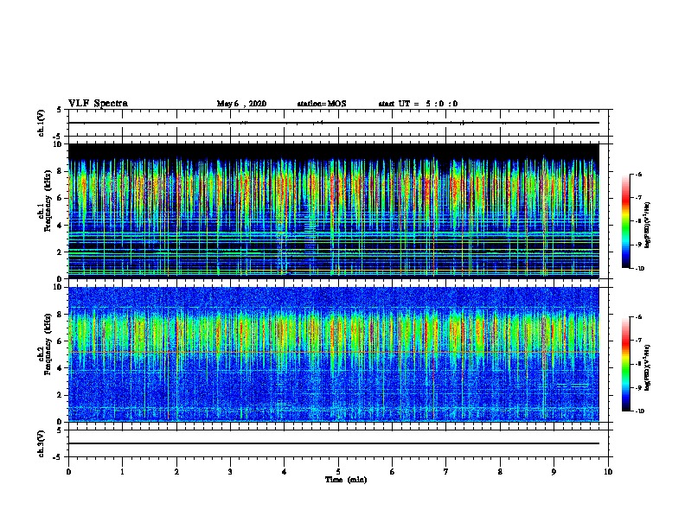The width and height of the screenshot is (685, 529).
Task: Click the "-10" label on ch.2 color bar
Action: pos(639,411)
